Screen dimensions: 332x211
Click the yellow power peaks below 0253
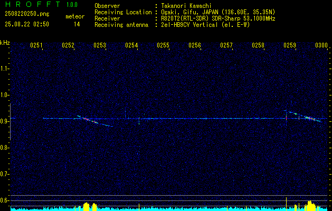point(90,206)
